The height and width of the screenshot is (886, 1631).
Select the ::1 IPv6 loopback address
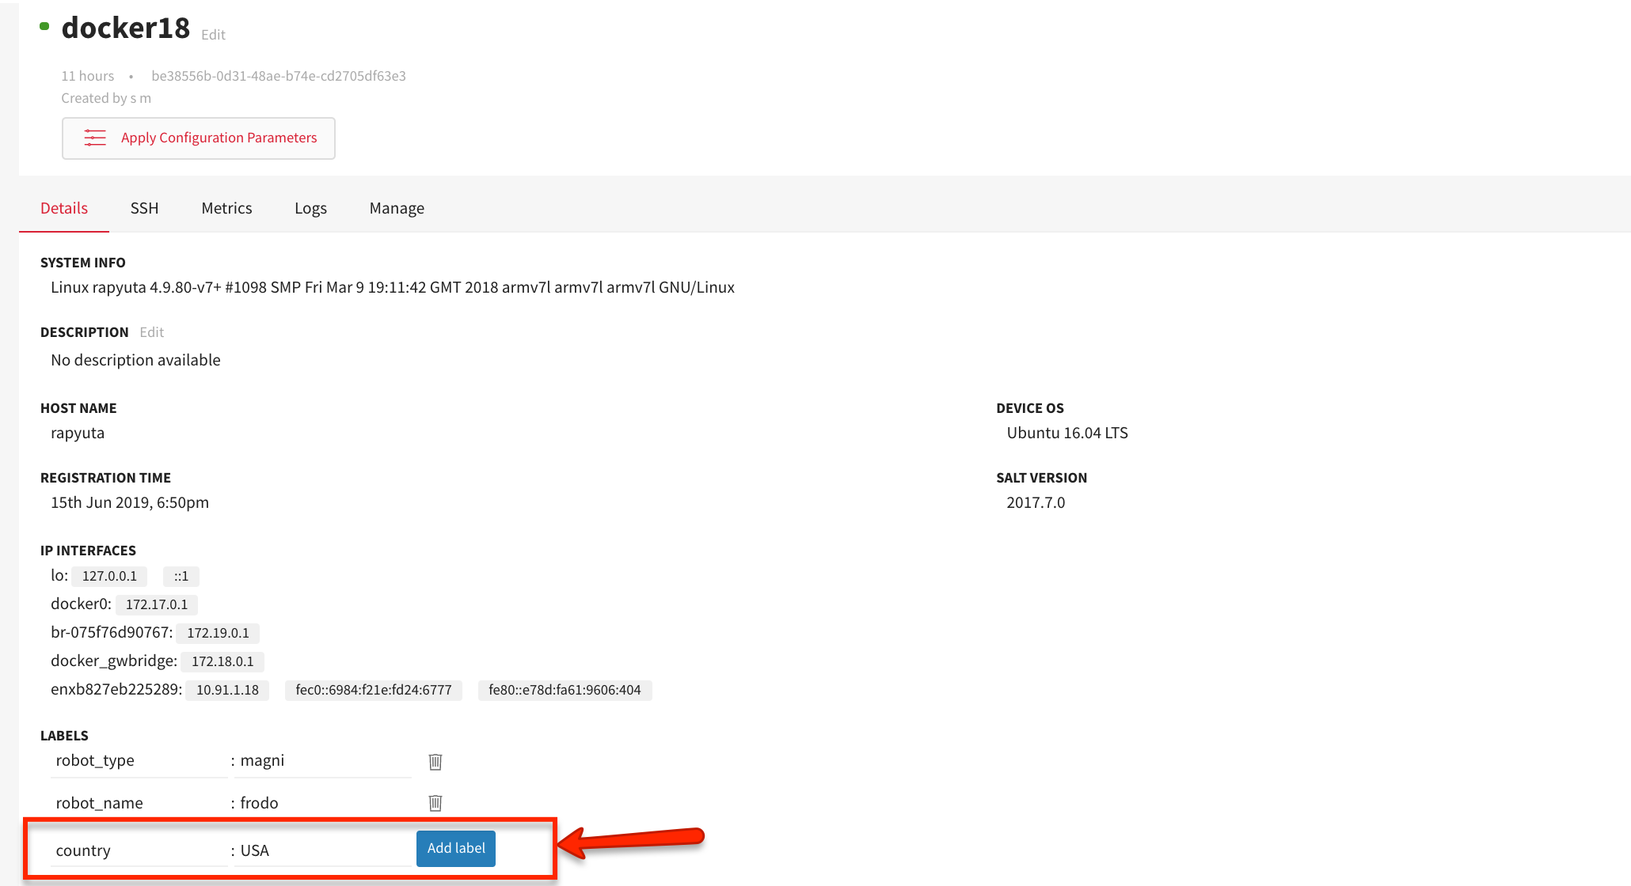(181, 576)
